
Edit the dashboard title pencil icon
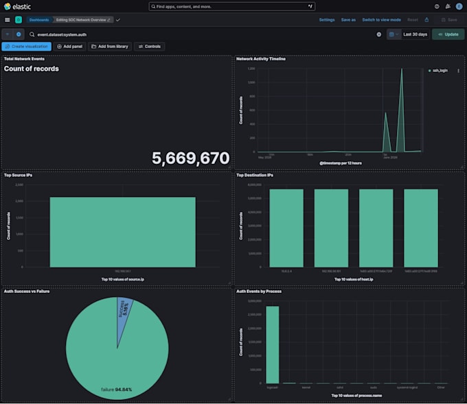point(109,20)
